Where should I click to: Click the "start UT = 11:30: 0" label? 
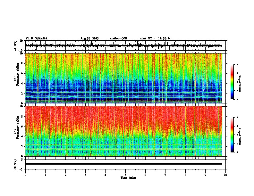coord(155,38)
